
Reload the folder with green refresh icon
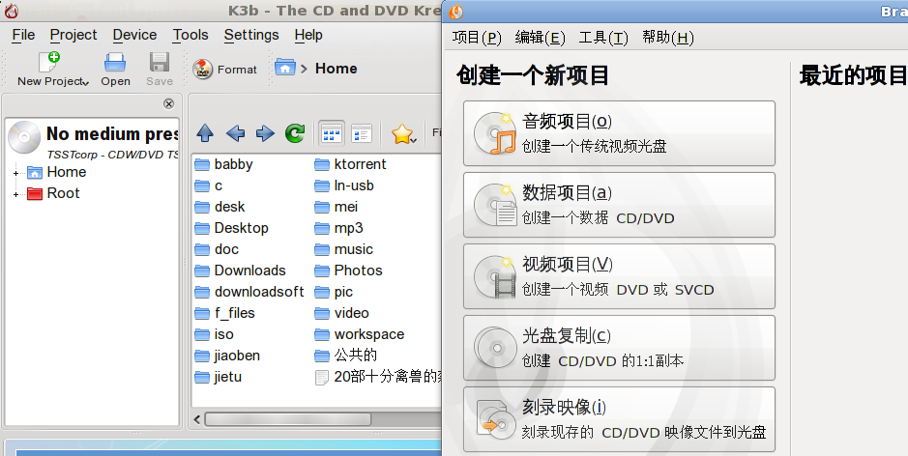coord(295,133)
